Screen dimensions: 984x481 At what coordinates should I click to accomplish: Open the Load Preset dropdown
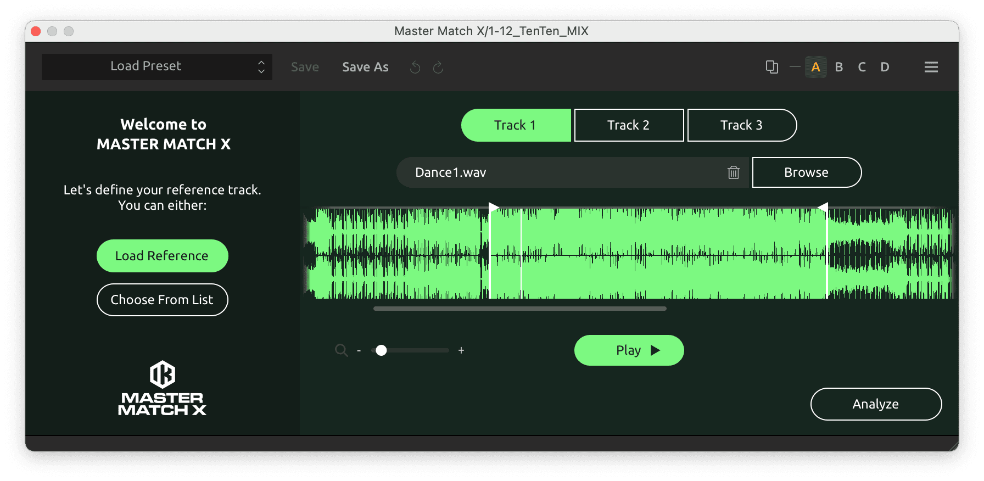coord(146,66)
